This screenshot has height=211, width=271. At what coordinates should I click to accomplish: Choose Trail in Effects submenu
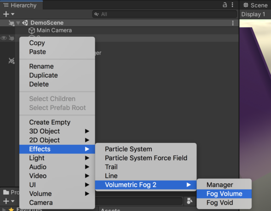coord(146,167)
